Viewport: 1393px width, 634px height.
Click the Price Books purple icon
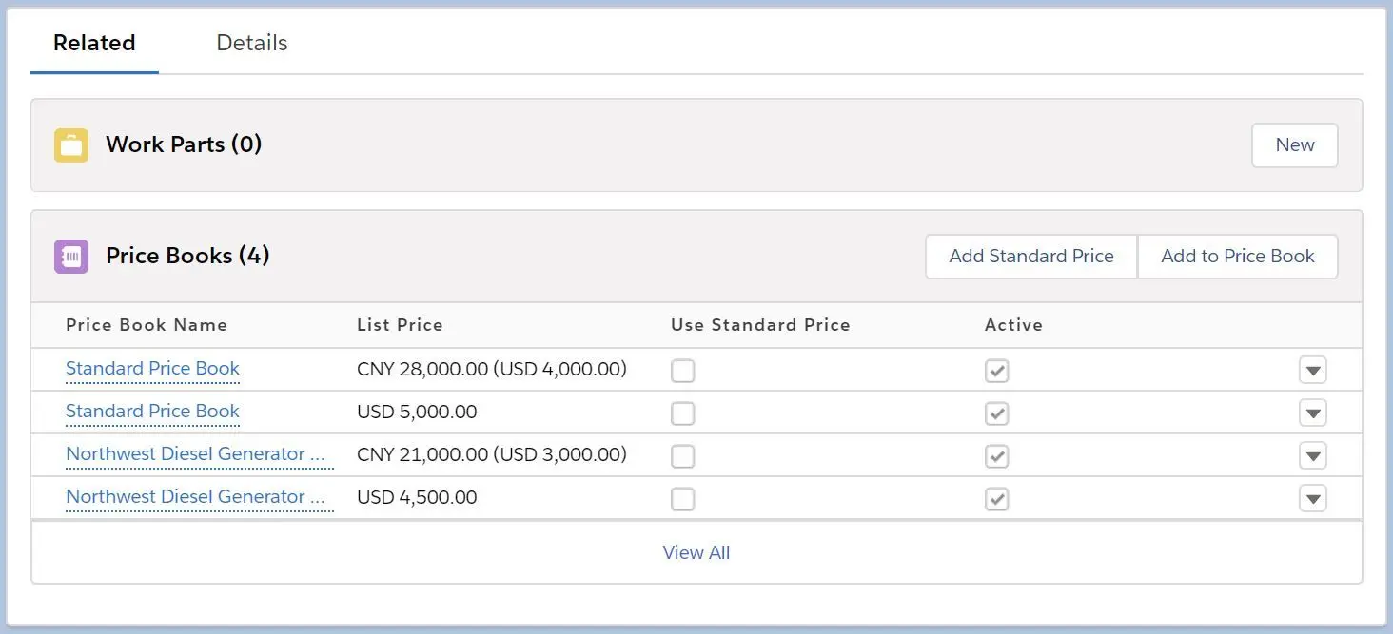click(x=71, y=257)
